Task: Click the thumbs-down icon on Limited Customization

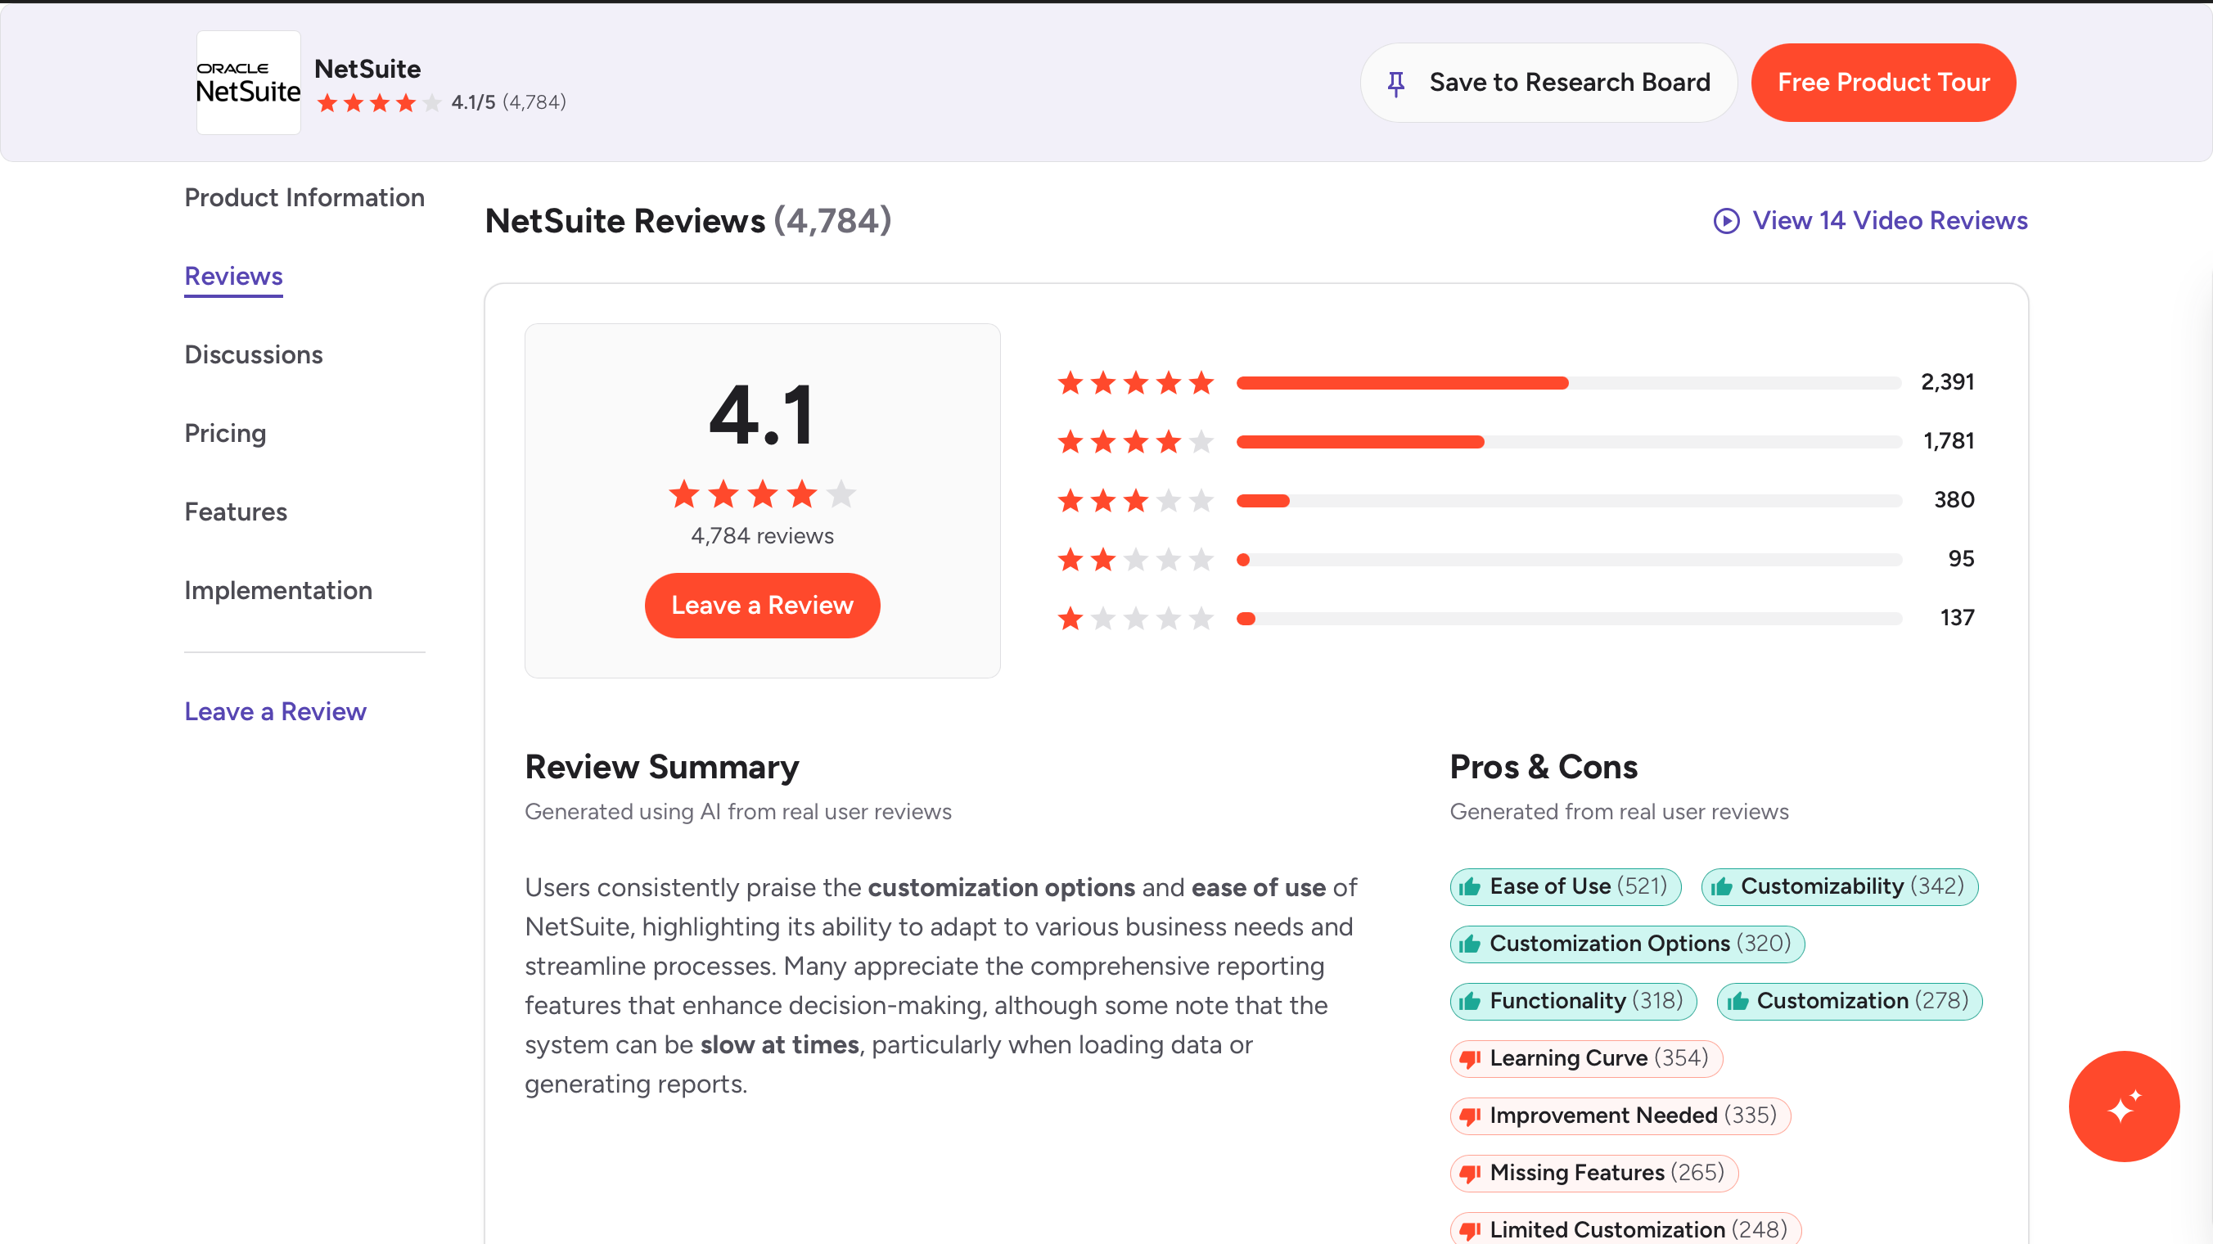Action: point(1470,1231)
